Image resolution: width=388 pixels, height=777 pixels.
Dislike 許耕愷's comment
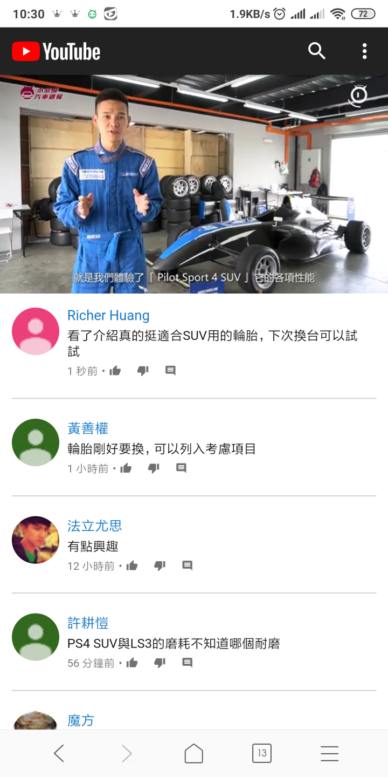[160, 663]
